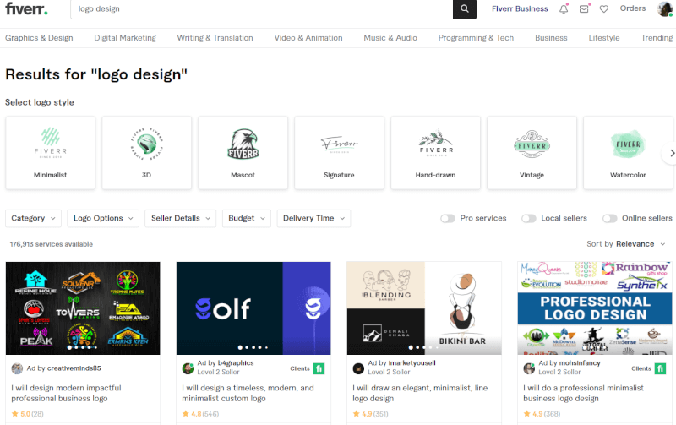Viewport: 676px width, 425px height.
Task: Open the saved lists heart icon
Action: [x=604, y=8]
